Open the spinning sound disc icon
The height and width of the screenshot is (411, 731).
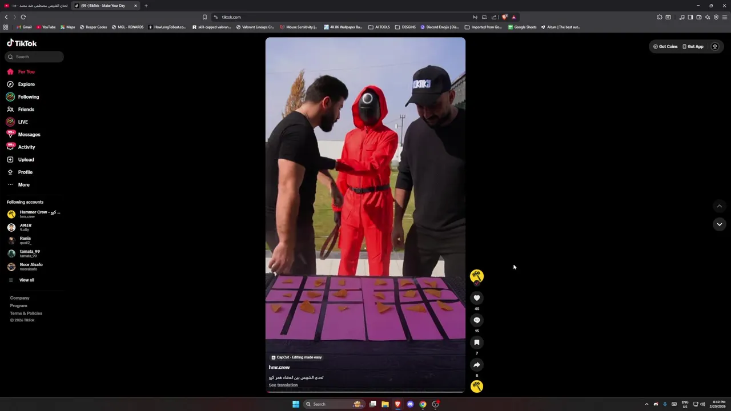click(477, 386)
